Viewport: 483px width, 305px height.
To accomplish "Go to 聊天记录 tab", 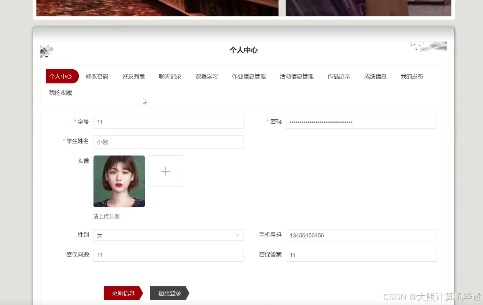I will (170, 76).
